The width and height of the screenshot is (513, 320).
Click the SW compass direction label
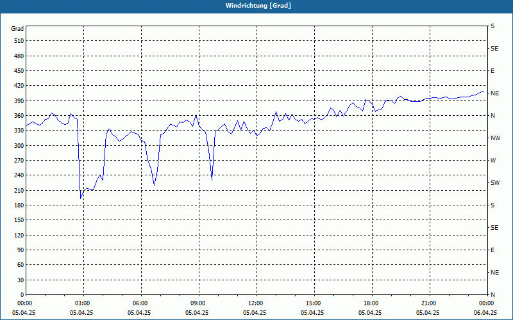click(495, 183)
